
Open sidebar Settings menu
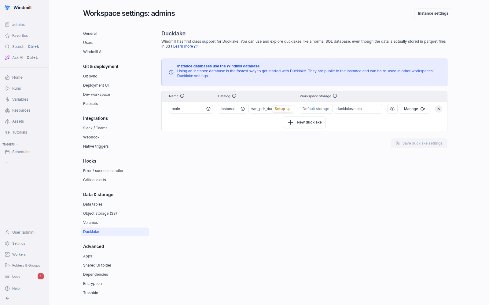point(24,243)
